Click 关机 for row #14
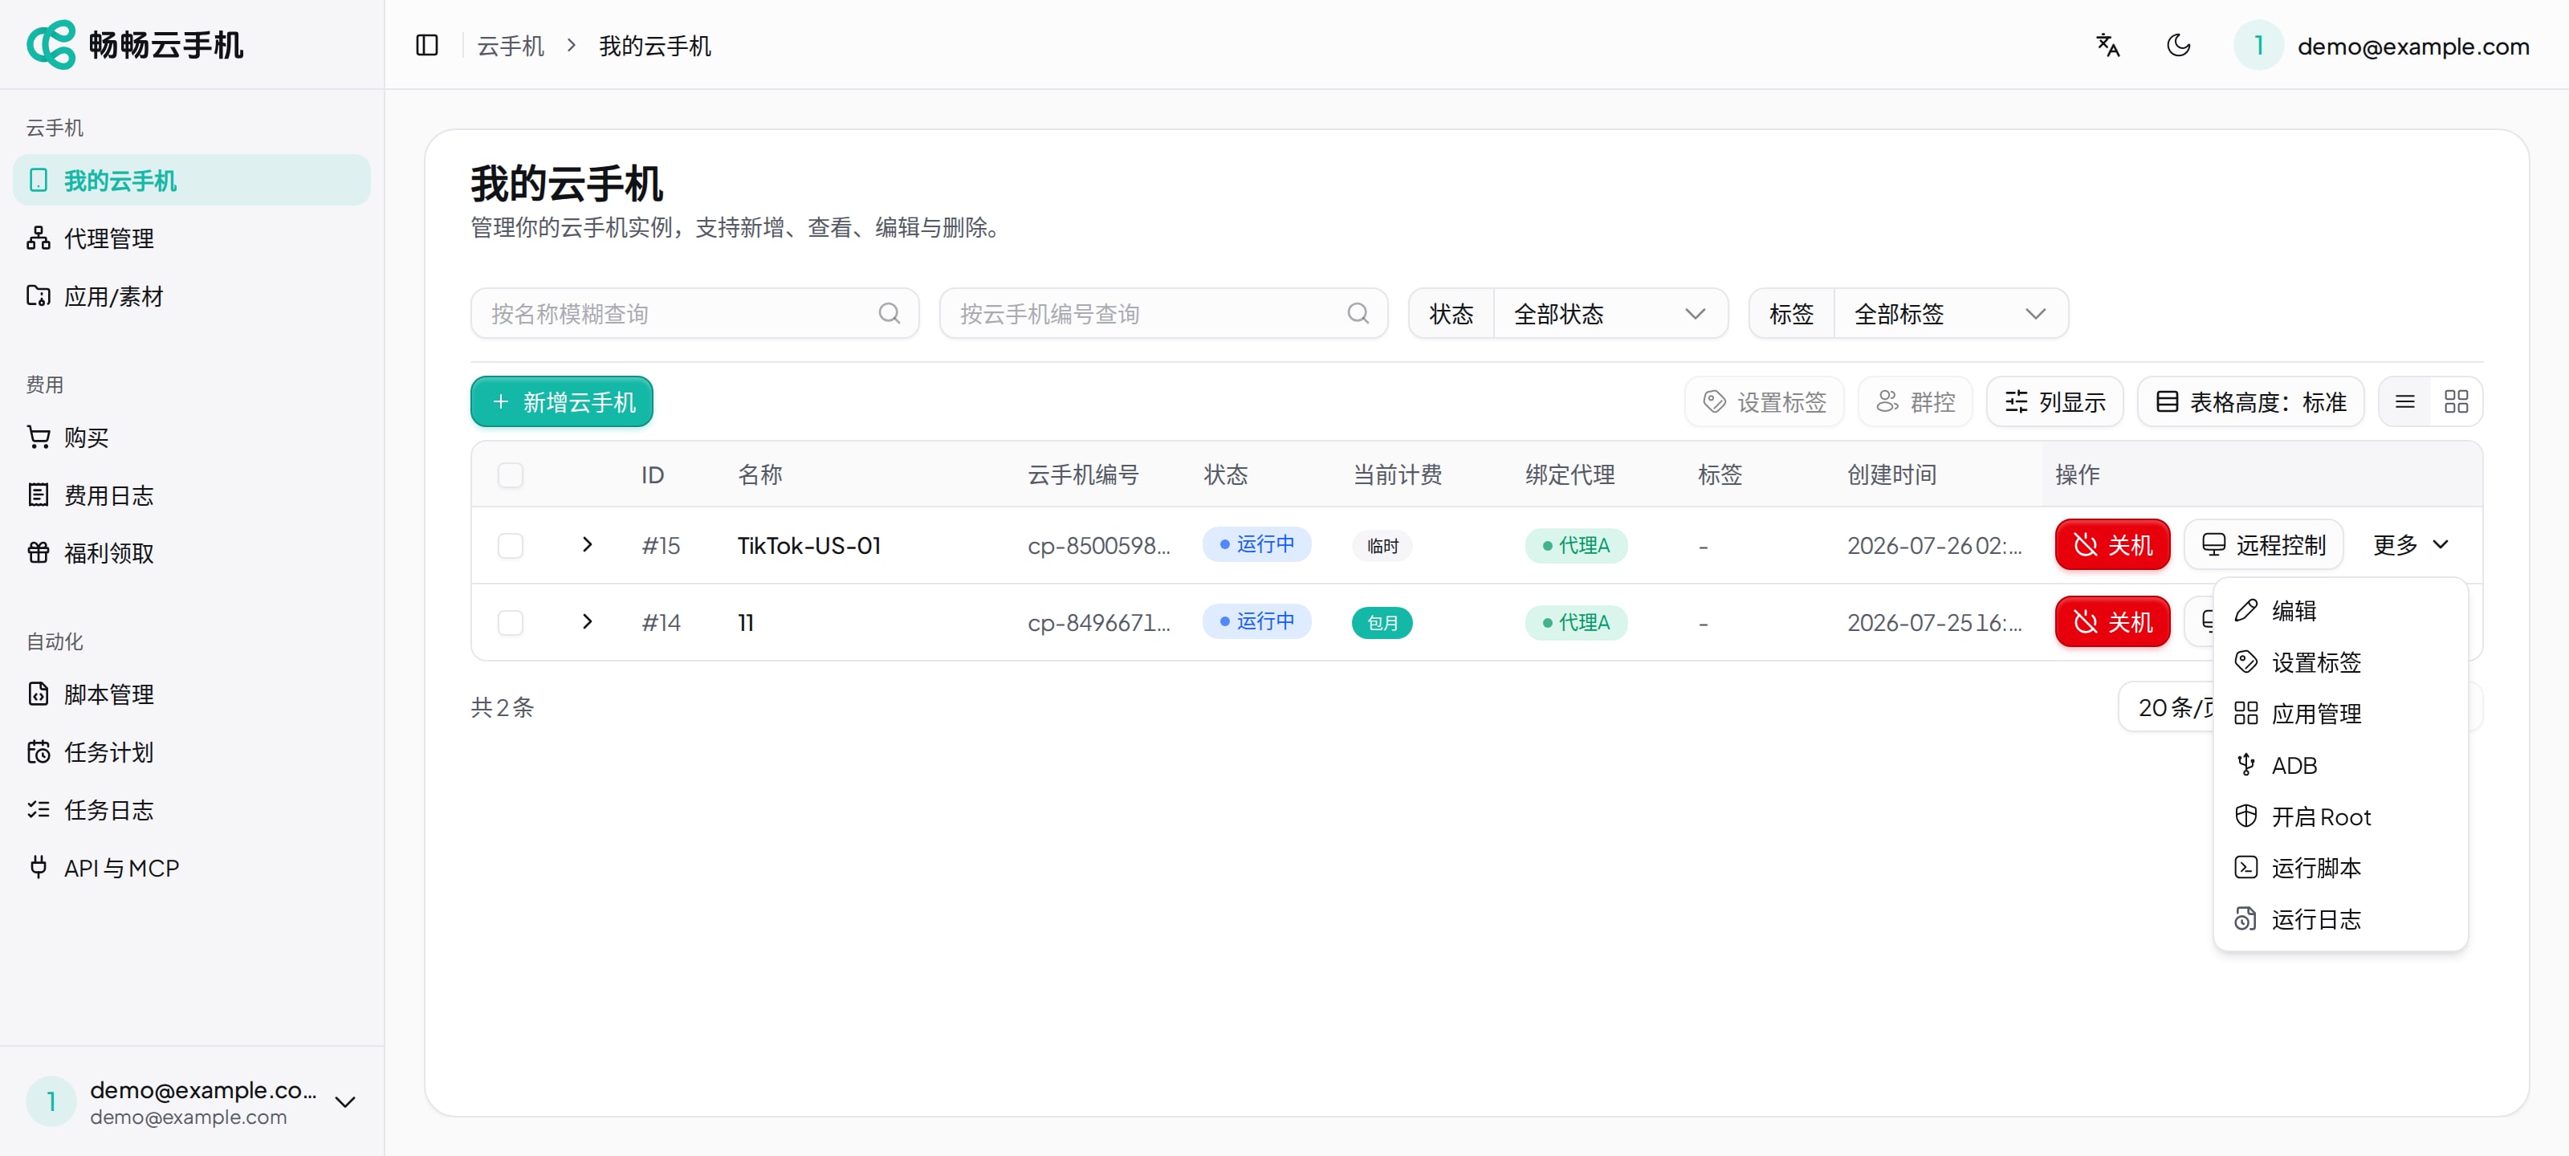 [x=2112, y=621]
